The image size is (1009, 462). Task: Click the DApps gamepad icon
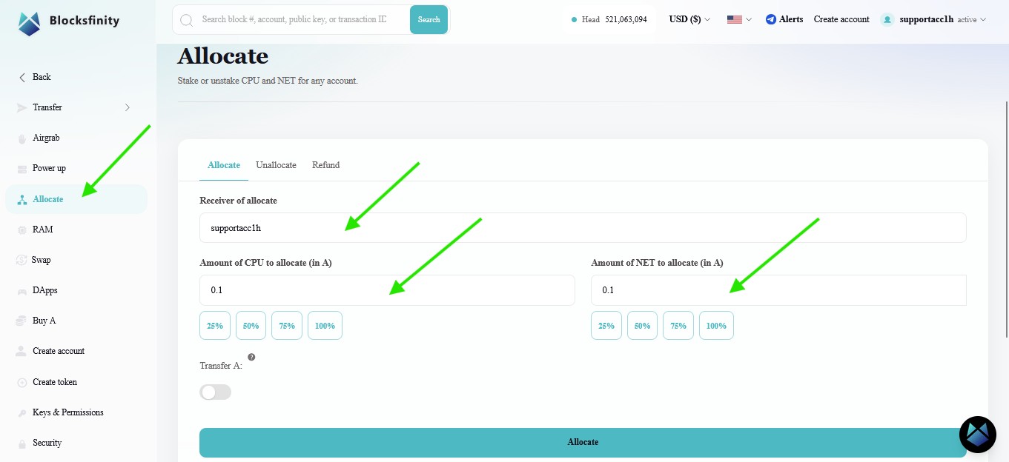pos(21,290)
